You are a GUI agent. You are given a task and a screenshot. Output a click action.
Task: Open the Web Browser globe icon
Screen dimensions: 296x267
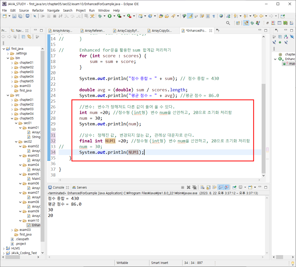click(x=221, y=16)
